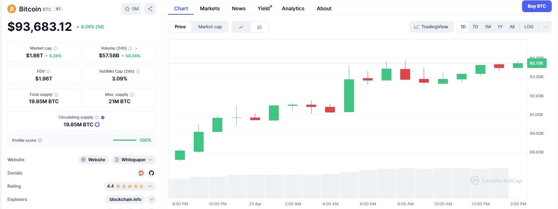This screenshot has width=558, height=209.
Task: Switch to line chart icon
Action: [241, 27]
